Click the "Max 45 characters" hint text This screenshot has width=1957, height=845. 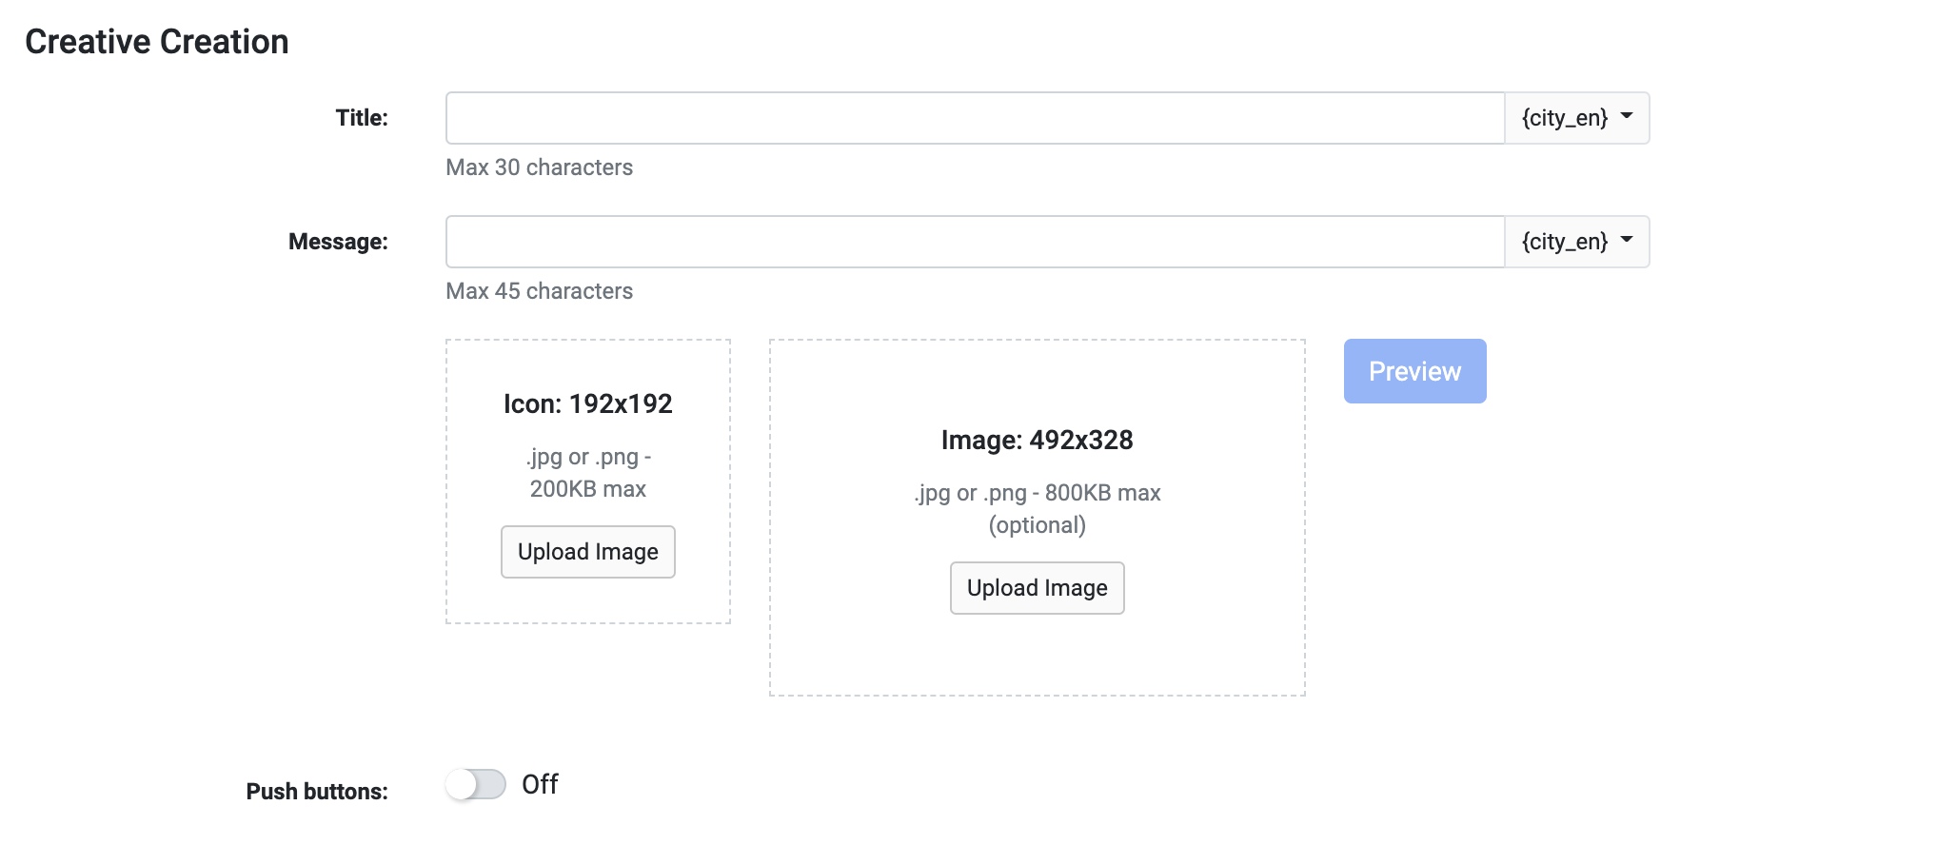click(x=539, y=291)
